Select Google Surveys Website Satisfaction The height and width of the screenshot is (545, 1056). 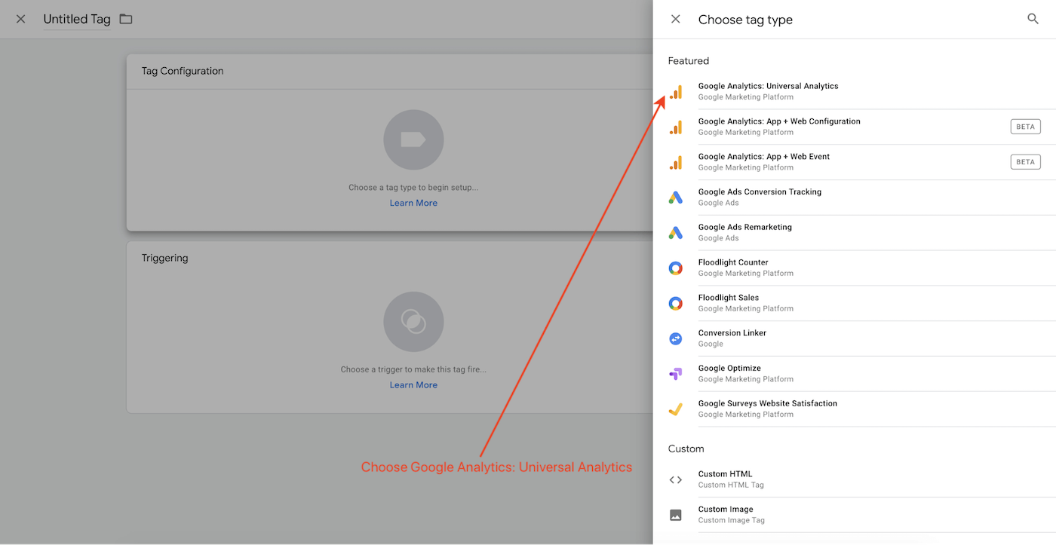pos(855,409)
